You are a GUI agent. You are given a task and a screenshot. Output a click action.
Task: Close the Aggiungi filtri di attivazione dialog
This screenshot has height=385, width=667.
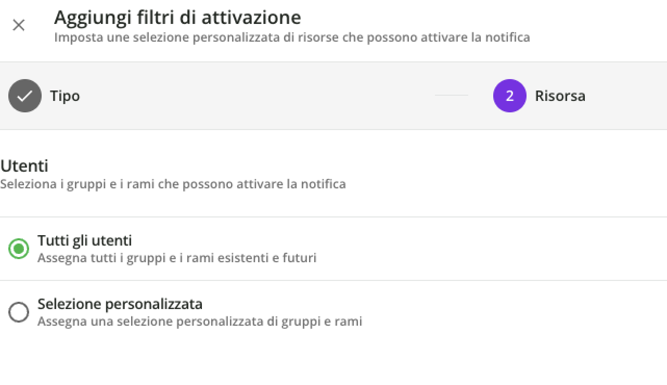click(x=19, y=25)
